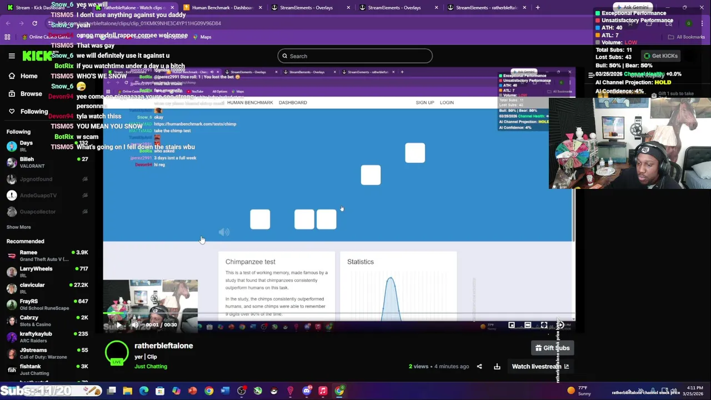
Task: Mute the clip using the speaker icon
Action: (x=135, y=325)
